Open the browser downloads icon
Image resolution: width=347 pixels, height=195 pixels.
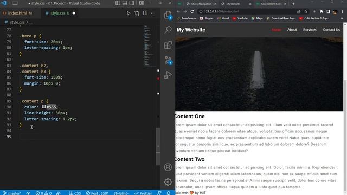tap(314, 11)
